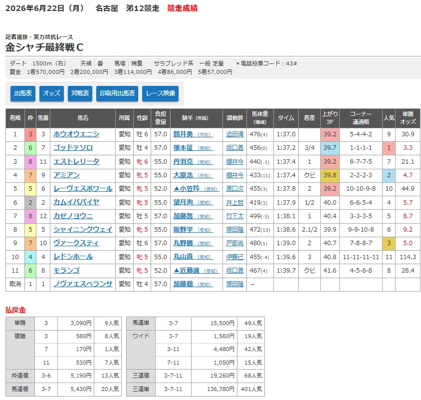Open trainer link 戸部尚
The height and width of the screenshot is (400, 421).
pyautogui.click(x=234, y=243)
